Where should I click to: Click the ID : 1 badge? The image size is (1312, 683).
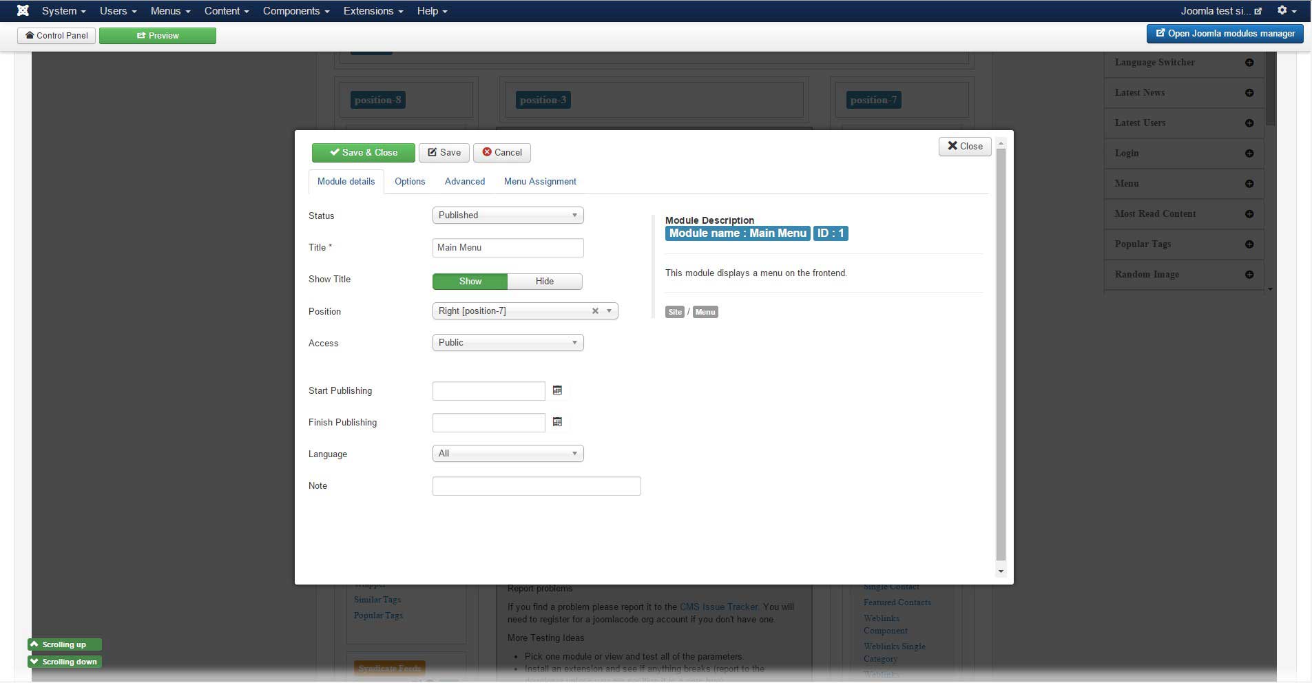(831, 233)
